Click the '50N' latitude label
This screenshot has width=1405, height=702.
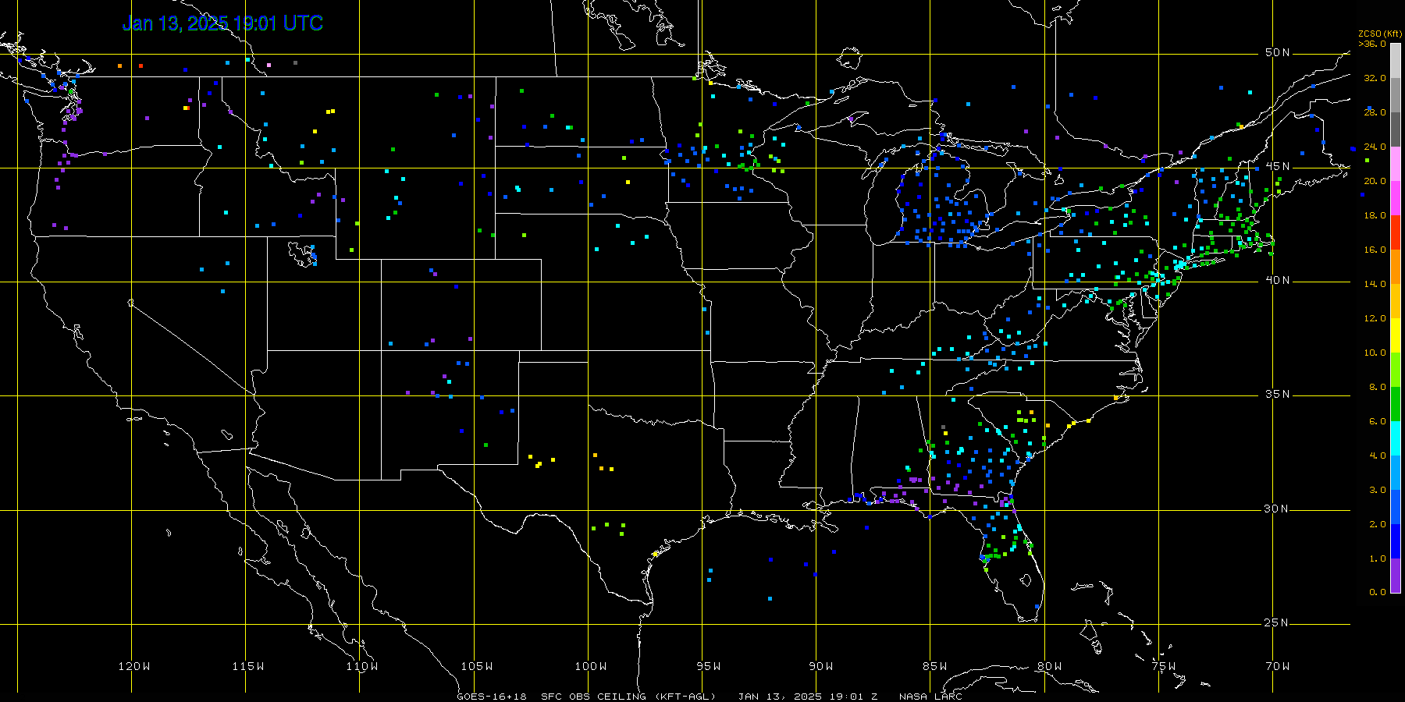pos(1278,52)
